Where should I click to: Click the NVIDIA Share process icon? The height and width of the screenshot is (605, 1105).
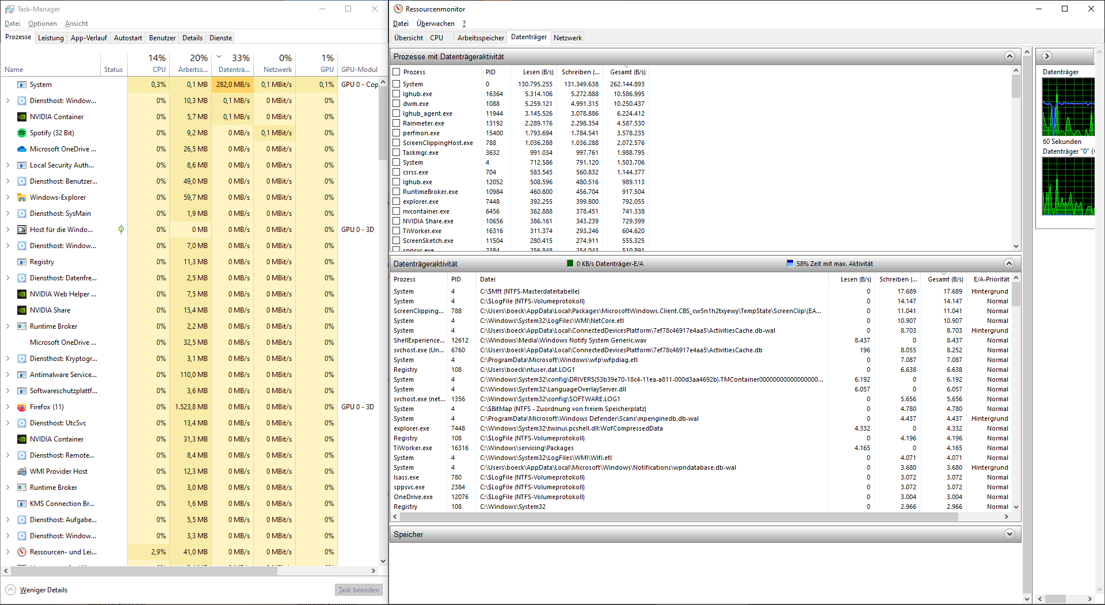tap(22, 310)
